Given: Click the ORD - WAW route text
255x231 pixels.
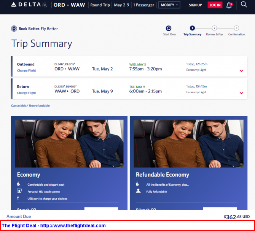Looking at the screenshot, I should pyautogui.click(x=69, y=5).
